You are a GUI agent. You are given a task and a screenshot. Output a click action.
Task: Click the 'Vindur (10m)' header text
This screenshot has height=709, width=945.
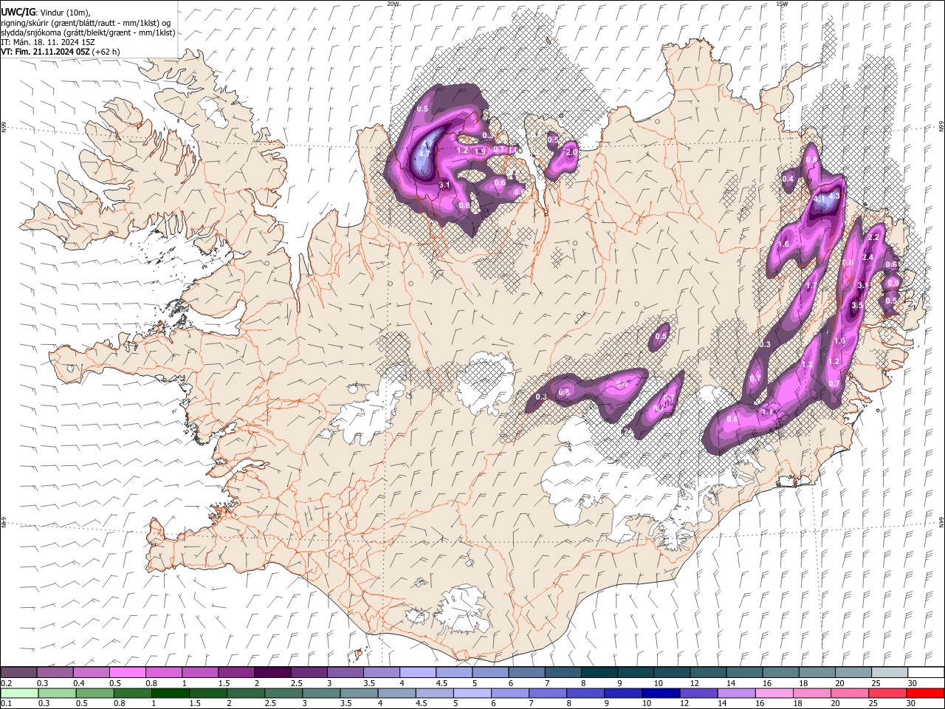pos(65,13)
